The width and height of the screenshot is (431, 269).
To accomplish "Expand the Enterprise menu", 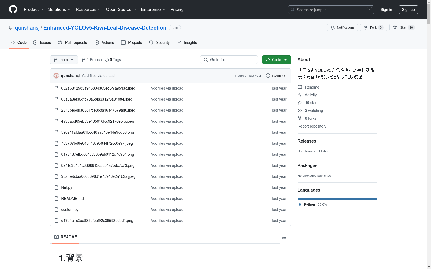I will [x=153, y=10].
